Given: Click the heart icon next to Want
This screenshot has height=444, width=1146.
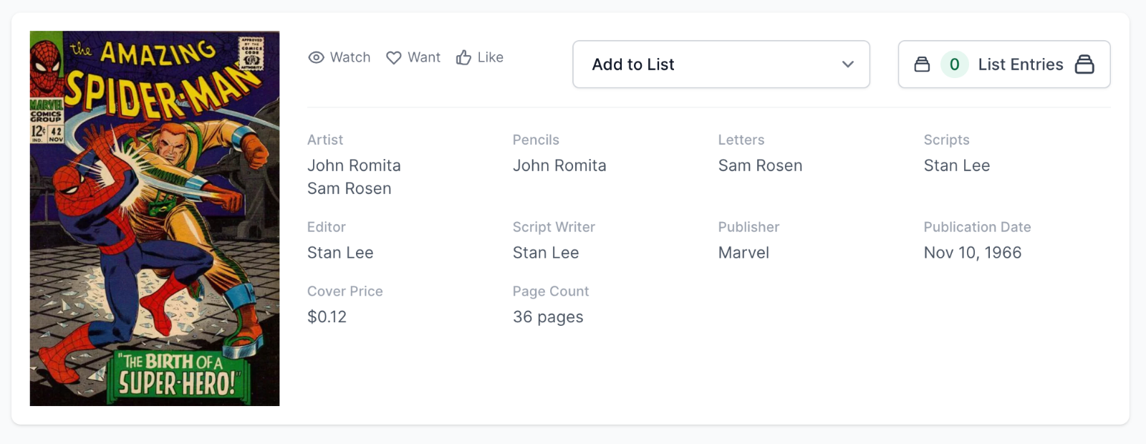Looking at the screenshot, I should tap(393, 57).
